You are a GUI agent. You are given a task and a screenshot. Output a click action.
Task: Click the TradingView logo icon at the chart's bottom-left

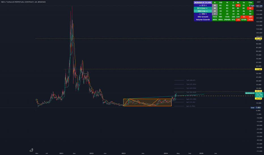tap(31, 150)
